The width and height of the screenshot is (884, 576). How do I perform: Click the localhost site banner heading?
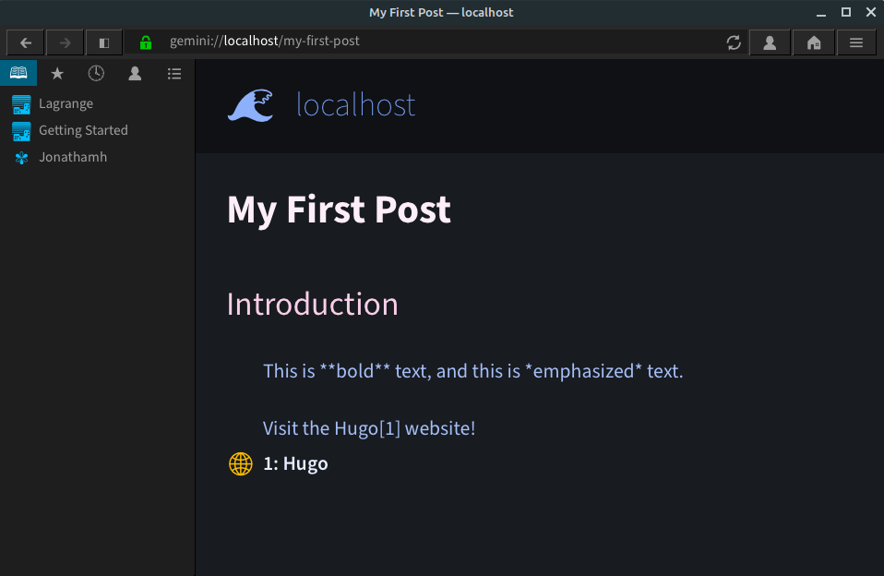pos(356,105)
